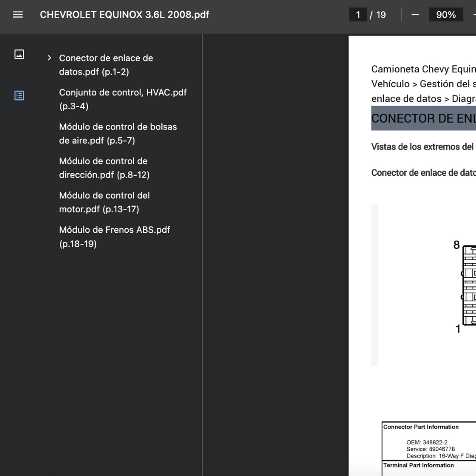This screenshot has width=476, height=476.
Task: Click 'Vehículo > Gestión del s' breadcrumb line
Action: [x=424, y=84]
